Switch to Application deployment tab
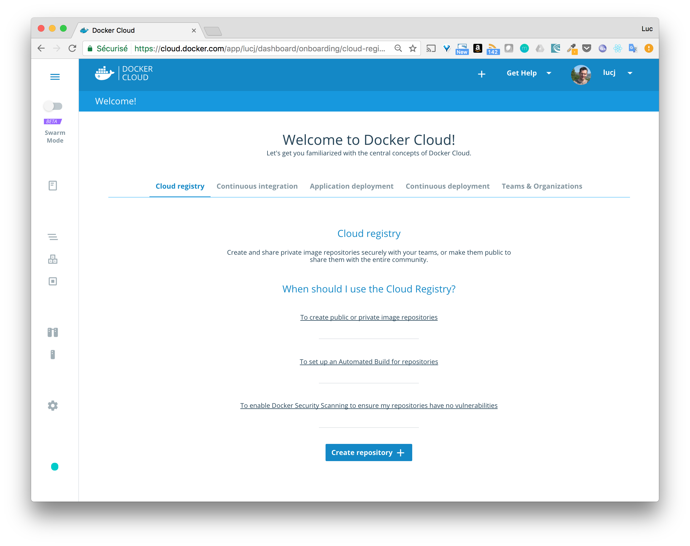 pyautogui.click(x=351, y=186)
